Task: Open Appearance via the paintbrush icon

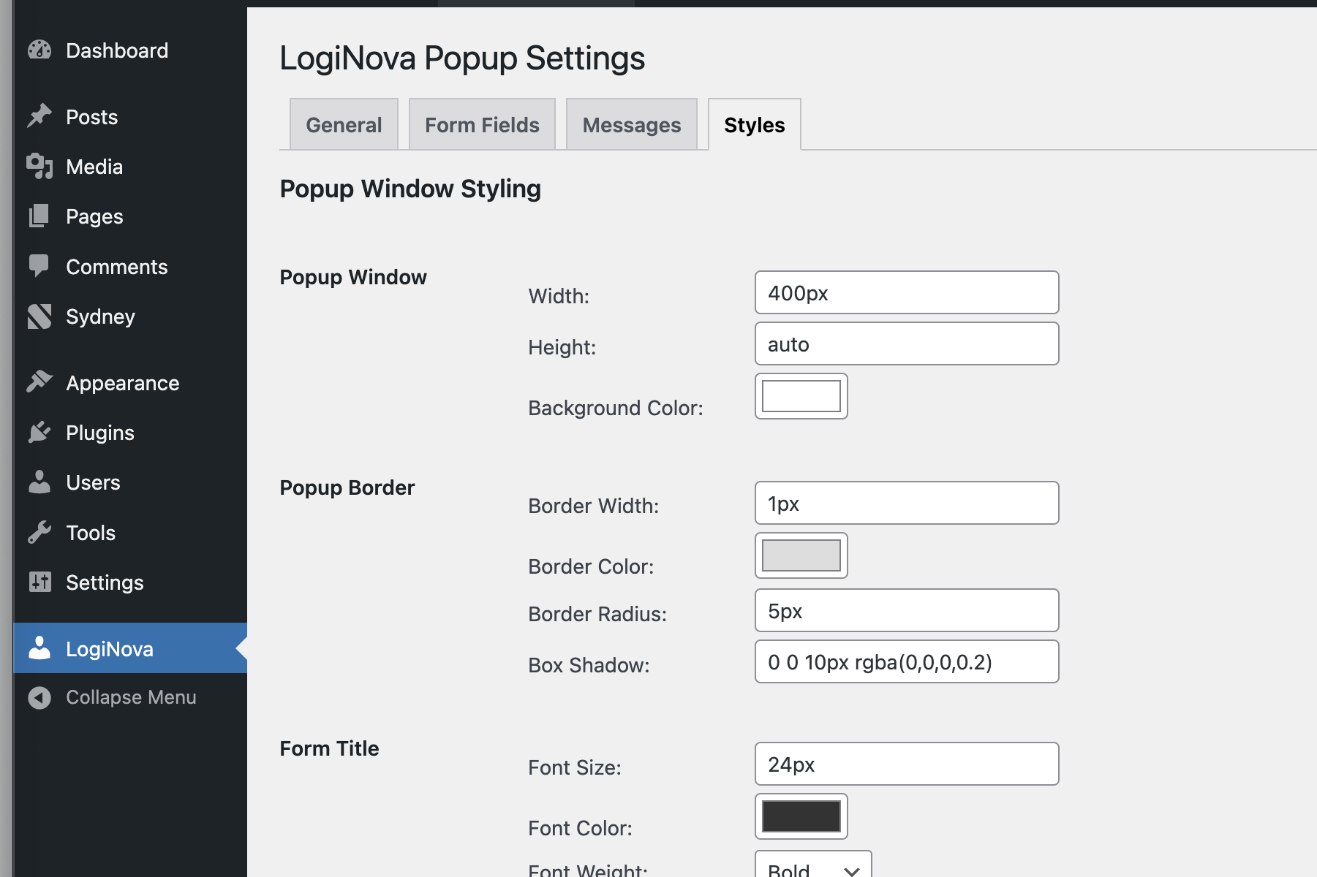Action: 39,382
